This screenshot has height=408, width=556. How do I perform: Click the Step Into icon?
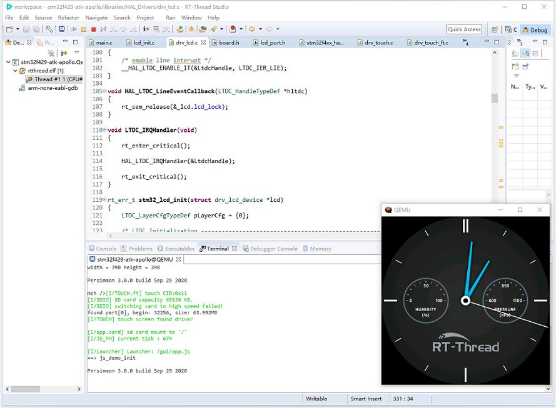[113, 29]
